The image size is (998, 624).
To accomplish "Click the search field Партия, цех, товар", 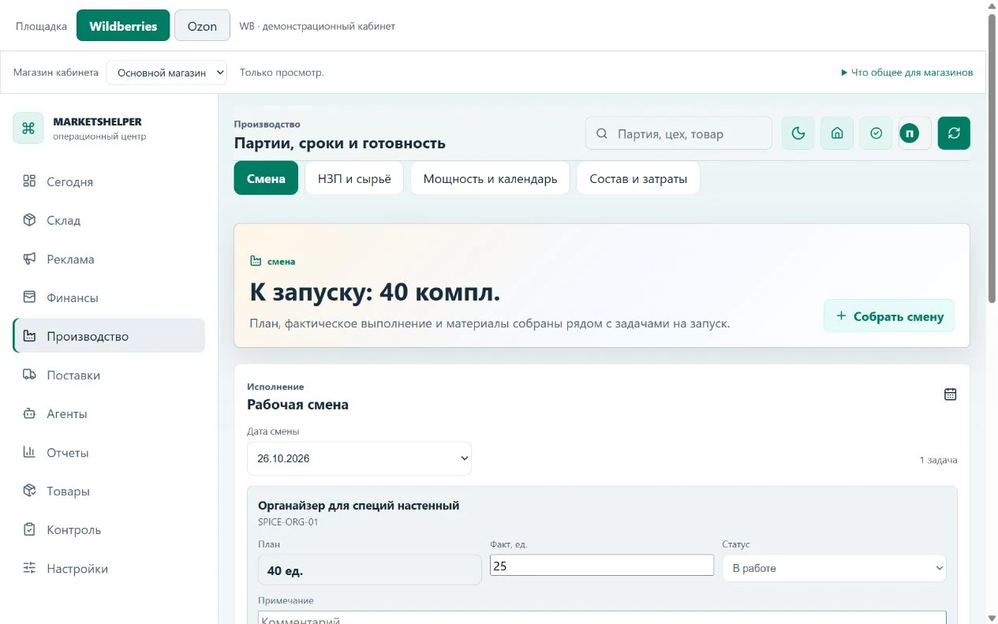I will tap(678, 133).
